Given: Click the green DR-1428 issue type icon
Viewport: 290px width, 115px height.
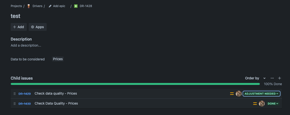Looking at the screenshot, I should (x=76, y=6).
